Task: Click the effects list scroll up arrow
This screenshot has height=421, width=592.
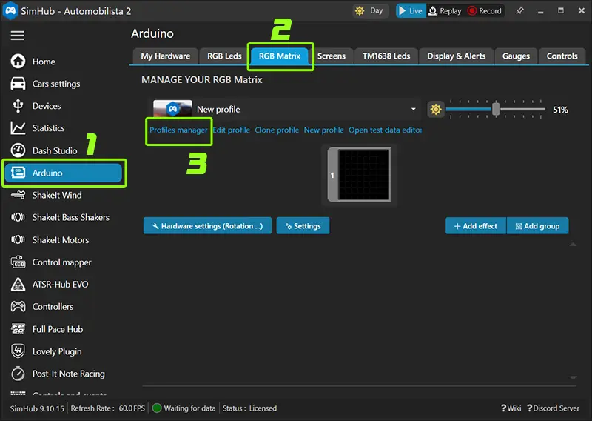Action: tap(573, 245)
